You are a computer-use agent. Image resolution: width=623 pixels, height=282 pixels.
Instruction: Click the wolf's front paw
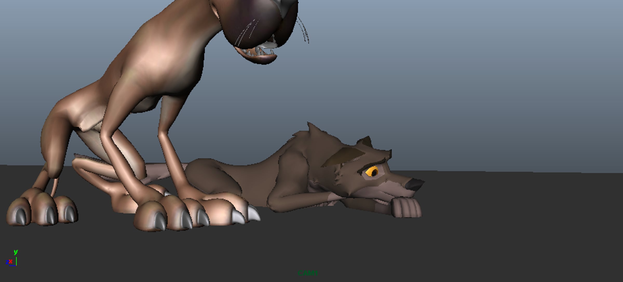point(406,208)
